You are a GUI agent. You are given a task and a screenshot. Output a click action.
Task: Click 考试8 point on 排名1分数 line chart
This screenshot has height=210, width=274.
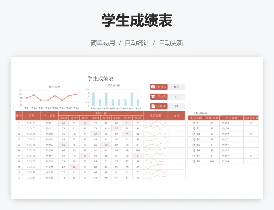point(76,94)
